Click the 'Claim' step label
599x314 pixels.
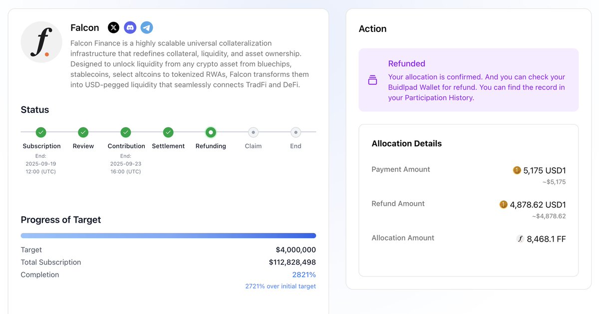(x=253, y=146)
